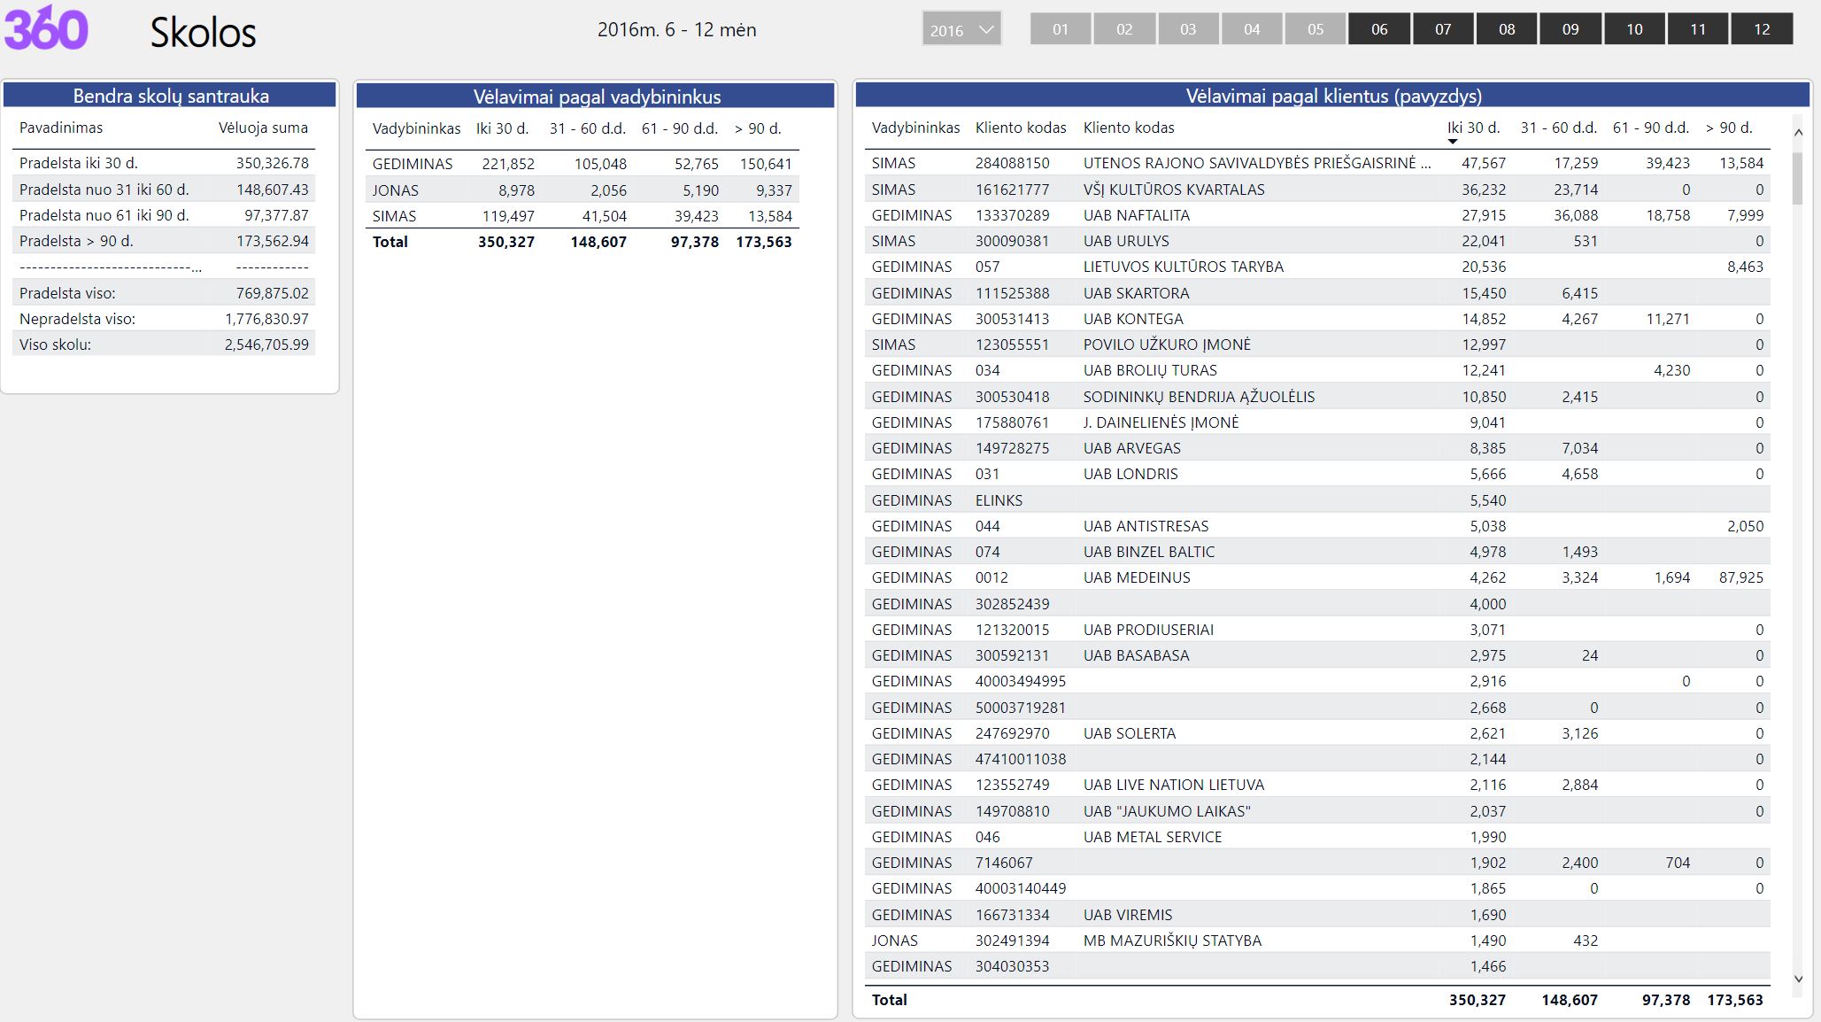
Task: Select UAB URULYS row
Action: [1317, 241]
